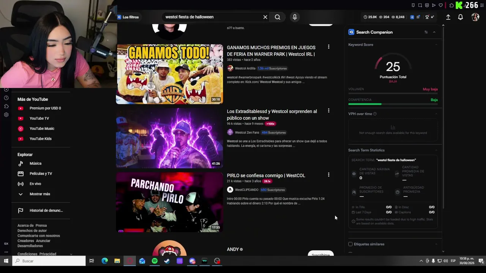Click the heart icon in the browser toolbar
This screenshot has width=486, height=273.
click(x=440, y=5)
